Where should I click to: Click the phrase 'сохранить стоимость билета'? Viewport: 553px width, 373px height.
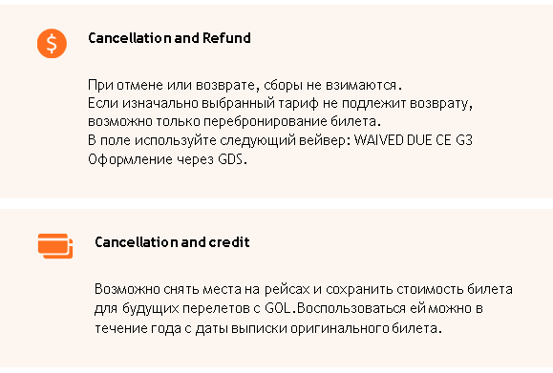click(419, 289)
